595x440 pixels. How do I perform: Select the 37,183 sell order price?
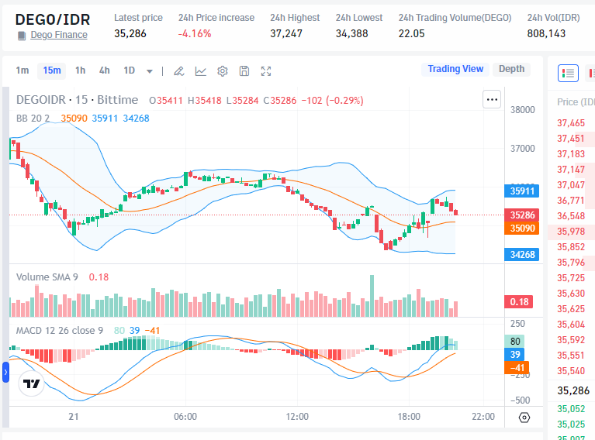pyautogui.click(x=571, y=154)
